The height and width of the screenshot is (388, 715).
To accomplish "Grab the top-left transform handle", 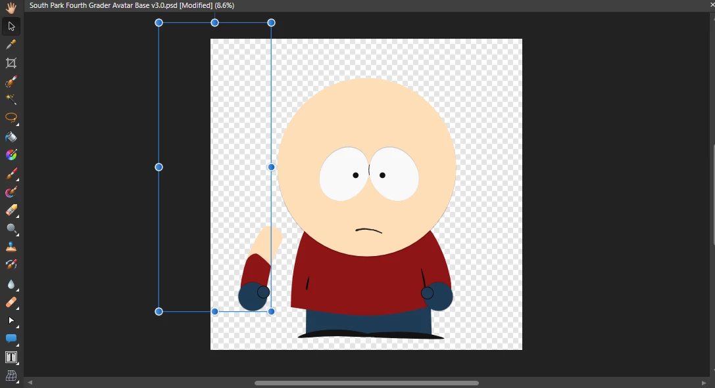I will [x=159, y=23].
